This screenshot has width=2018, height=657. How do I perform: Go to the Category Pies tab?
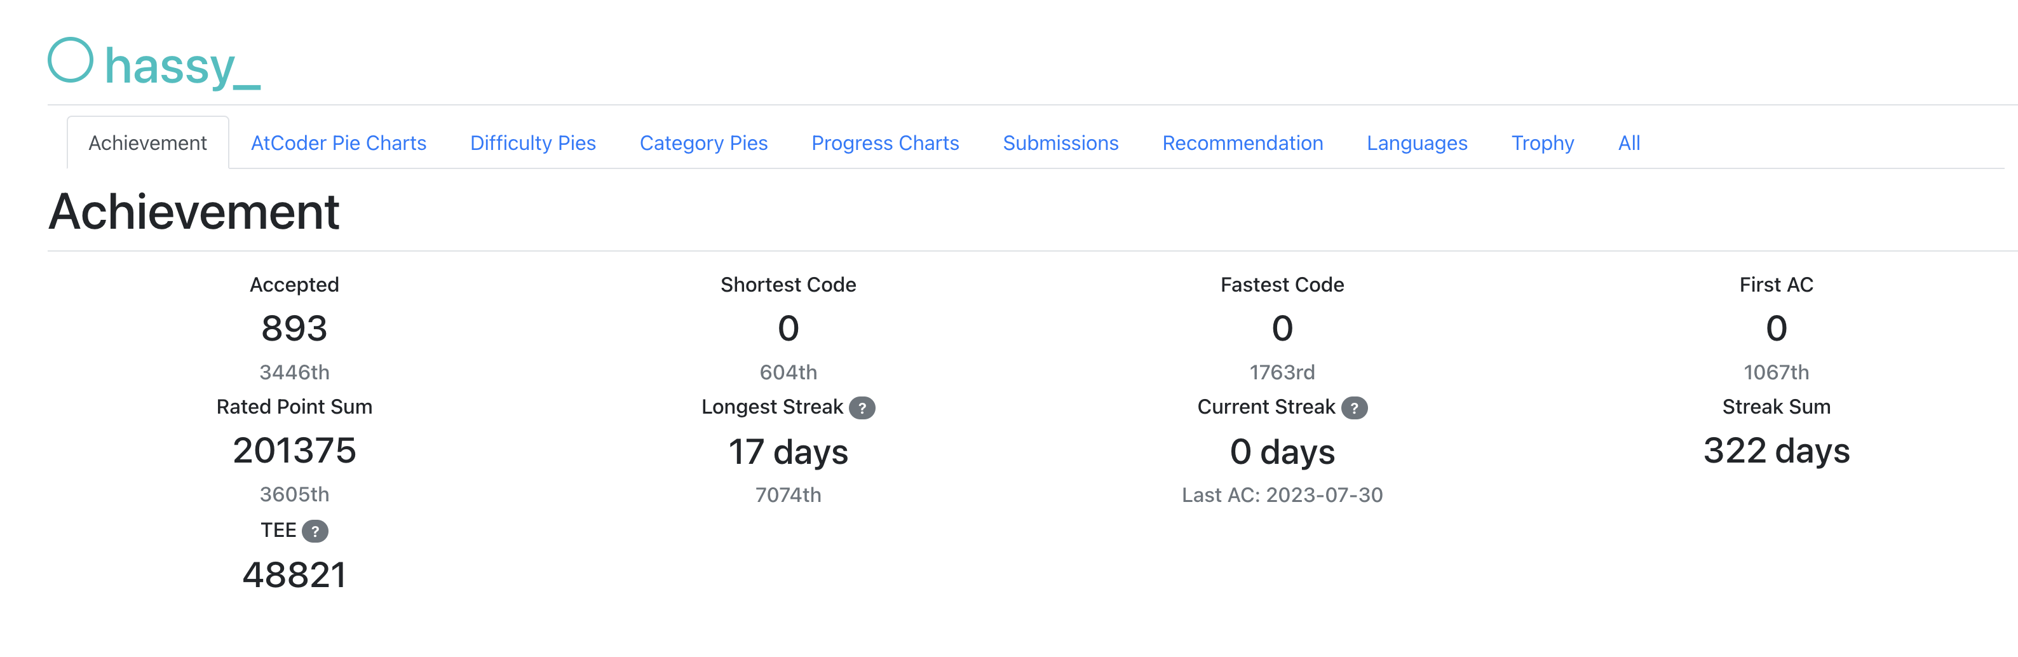703,144
